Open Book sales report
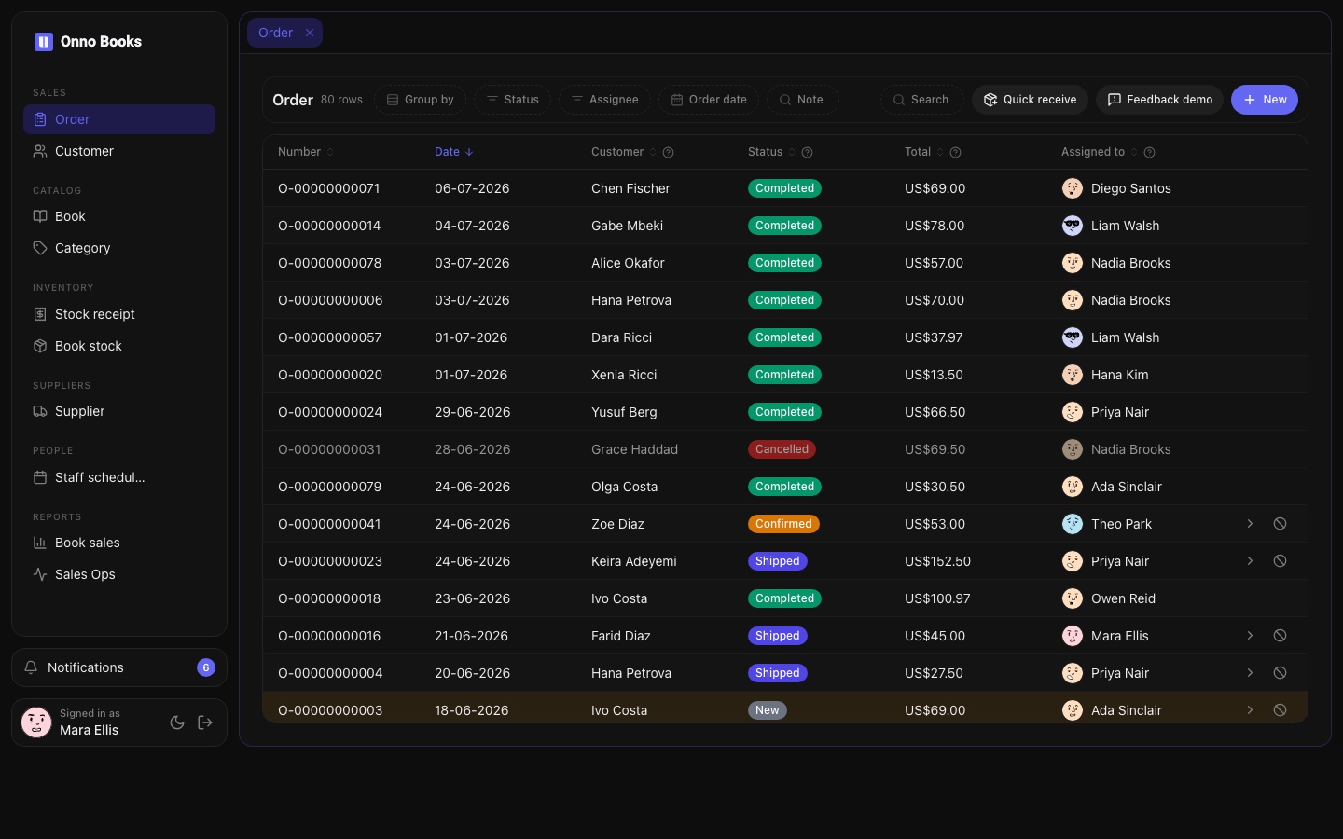Screen dimensions: 1343x839 point(119,543)
